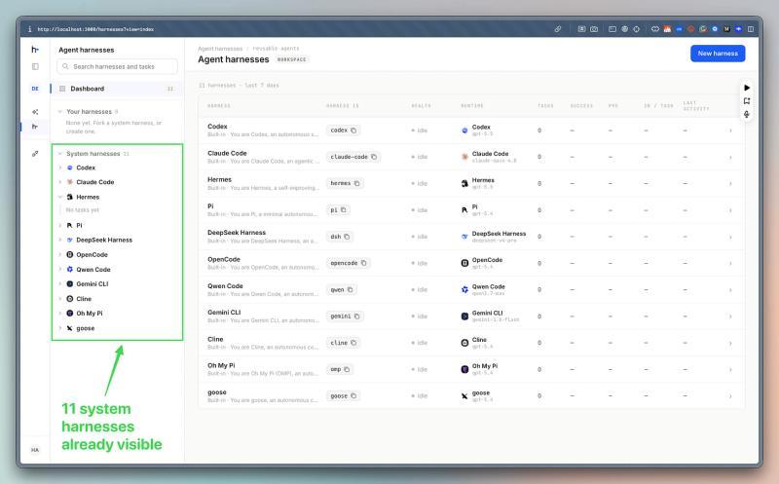Toggle the sidebar panel icon in left rail
The image size is (779, 484).
[x=35, y=66]
